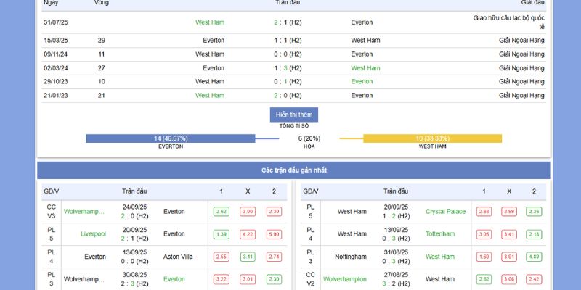Click odds 2.55 box
The image size is (581, 290).
coord(222,257)
